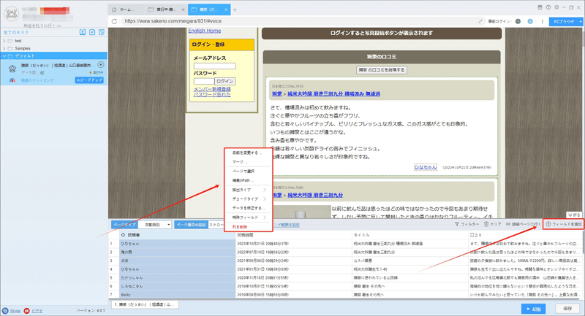Click the pencil edit icon in address bar
This screenshot has height=316, width=585.
point(480,22)
